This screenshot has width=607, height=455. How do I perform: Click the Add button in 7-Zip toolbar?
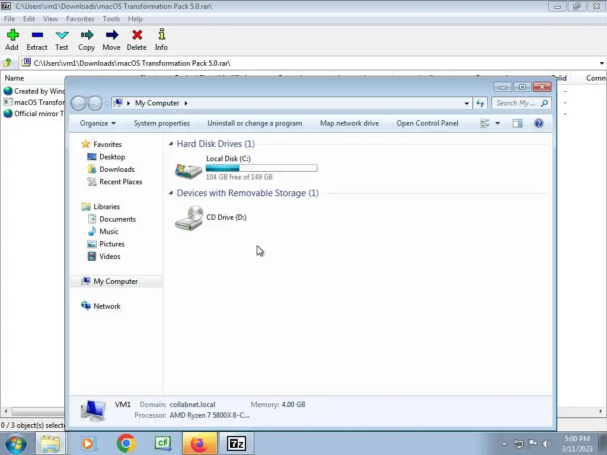[12, 40]
